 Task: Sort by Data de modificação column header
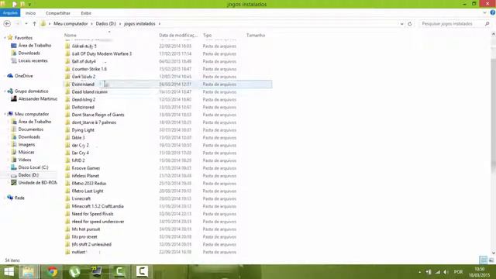pos(178,36)
